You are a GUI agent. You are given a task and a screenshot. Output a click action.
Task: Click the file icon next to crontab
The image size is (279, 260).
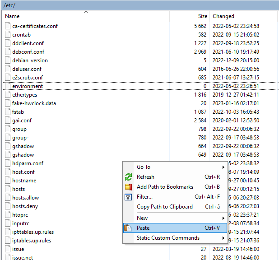pyautogui.click(x=7, y=35)
